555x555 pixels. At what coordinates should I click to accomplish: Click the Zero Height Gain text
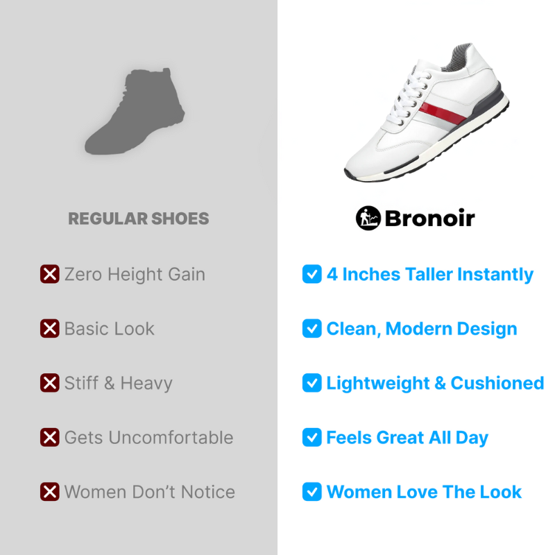pos(135,275)
